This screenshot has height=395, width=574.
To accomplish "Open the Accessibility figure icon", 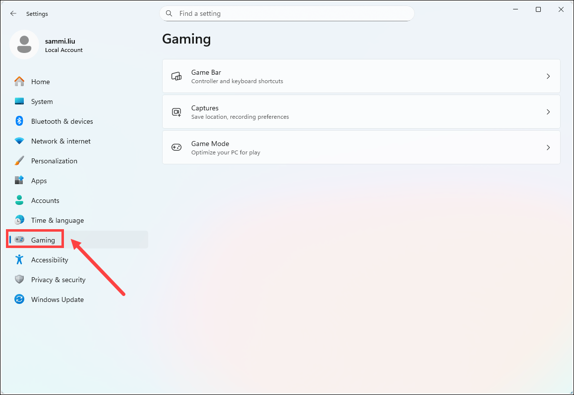I will (19, 260).
